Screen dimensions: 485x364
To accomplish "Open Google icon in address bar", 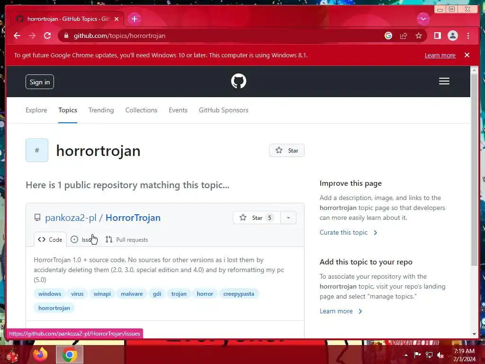I will [388, 36].
